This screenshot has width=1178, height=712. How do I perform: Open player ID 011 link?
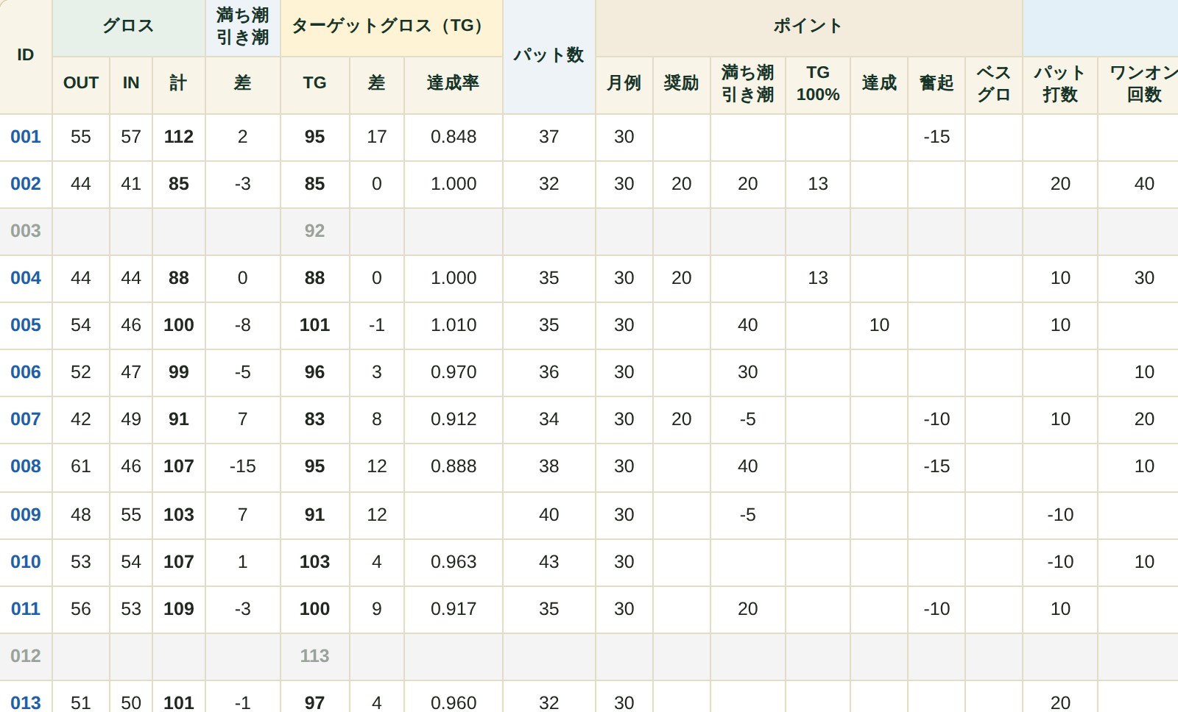(26, 609)
